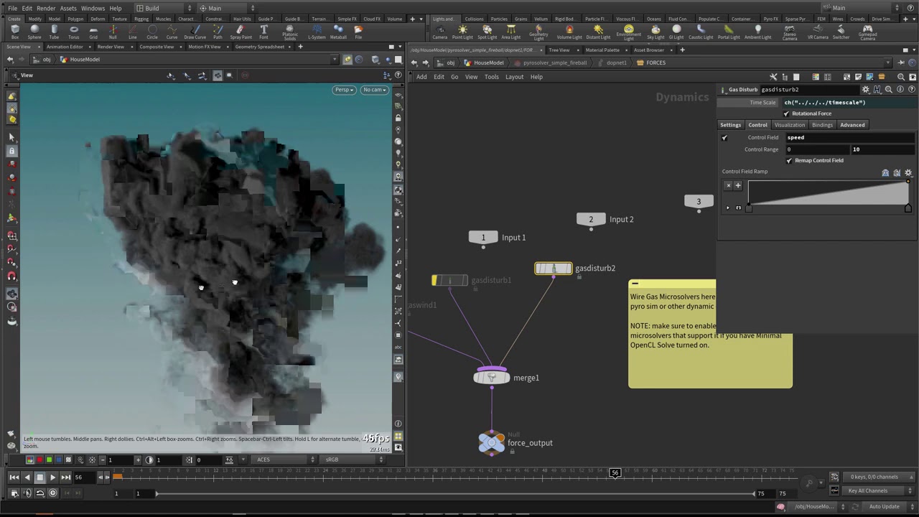Image resolution: width=919 pixels, height=517 pixels.
Task: Add a Sky Light from shelf
Action: [x=656, y=32]
